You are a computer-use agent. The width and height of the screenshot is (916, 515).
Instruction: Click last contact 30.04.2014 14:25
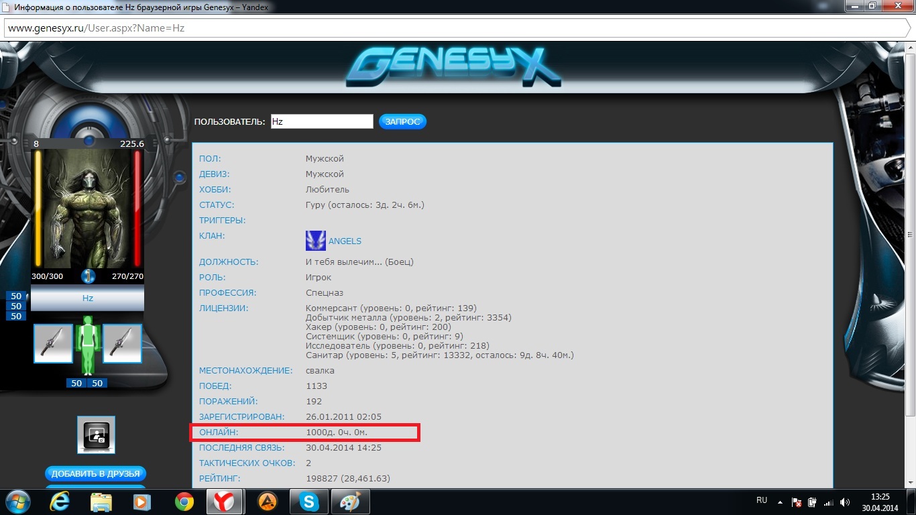coord(343,448)
